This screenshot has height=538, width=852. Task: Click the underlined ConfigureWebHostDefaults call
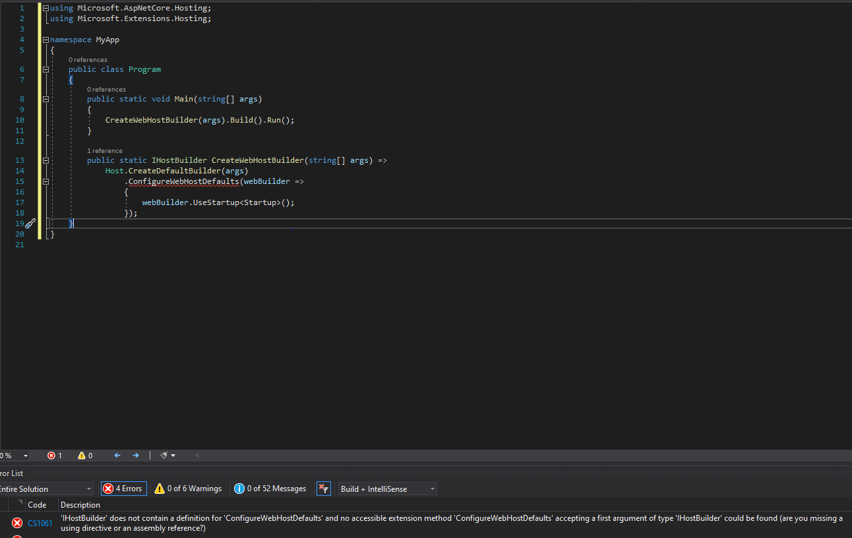[183, 181]
